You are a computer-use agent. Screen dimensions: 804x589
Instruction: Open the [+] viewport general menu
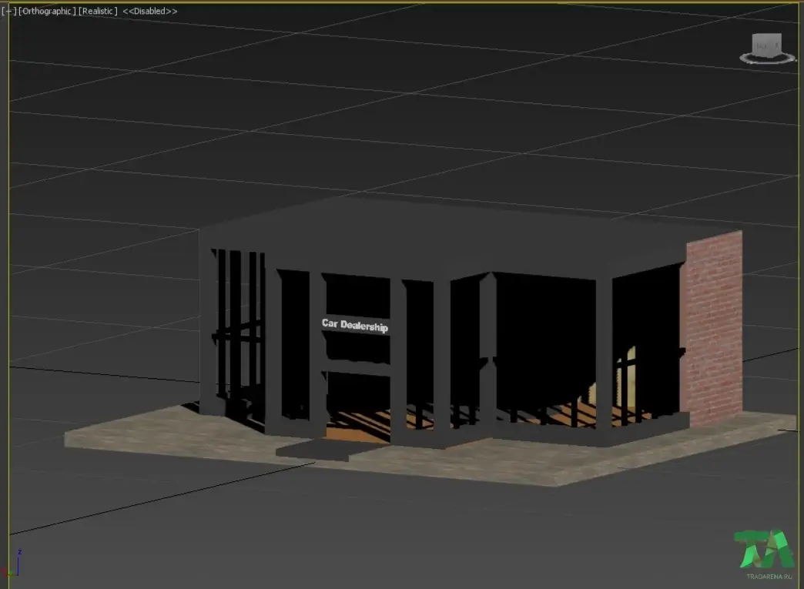[x=8, y=11]
